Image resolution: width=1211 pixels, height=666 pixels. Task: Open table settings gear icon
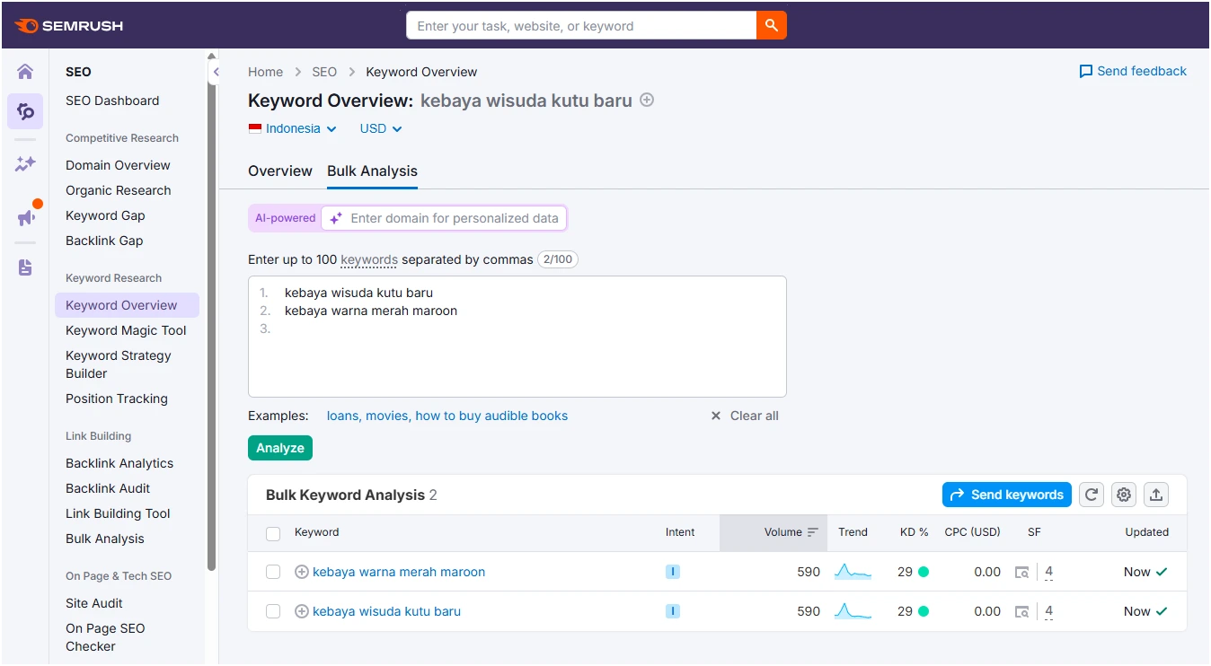pyautogui.click(x=1124, y=495)
